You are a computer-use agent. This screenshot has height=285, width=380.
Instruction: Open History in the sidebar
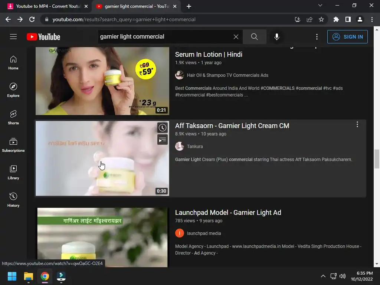pyautogui.click(x=13, y=200)
